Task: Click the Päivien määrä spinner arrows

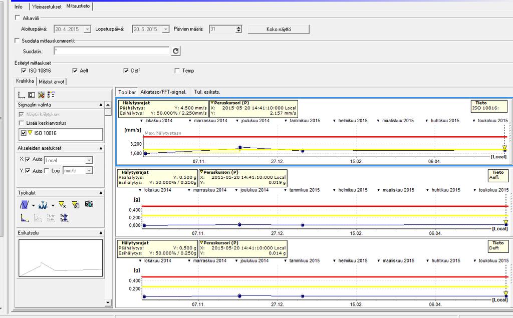Action: pos(239,29)
